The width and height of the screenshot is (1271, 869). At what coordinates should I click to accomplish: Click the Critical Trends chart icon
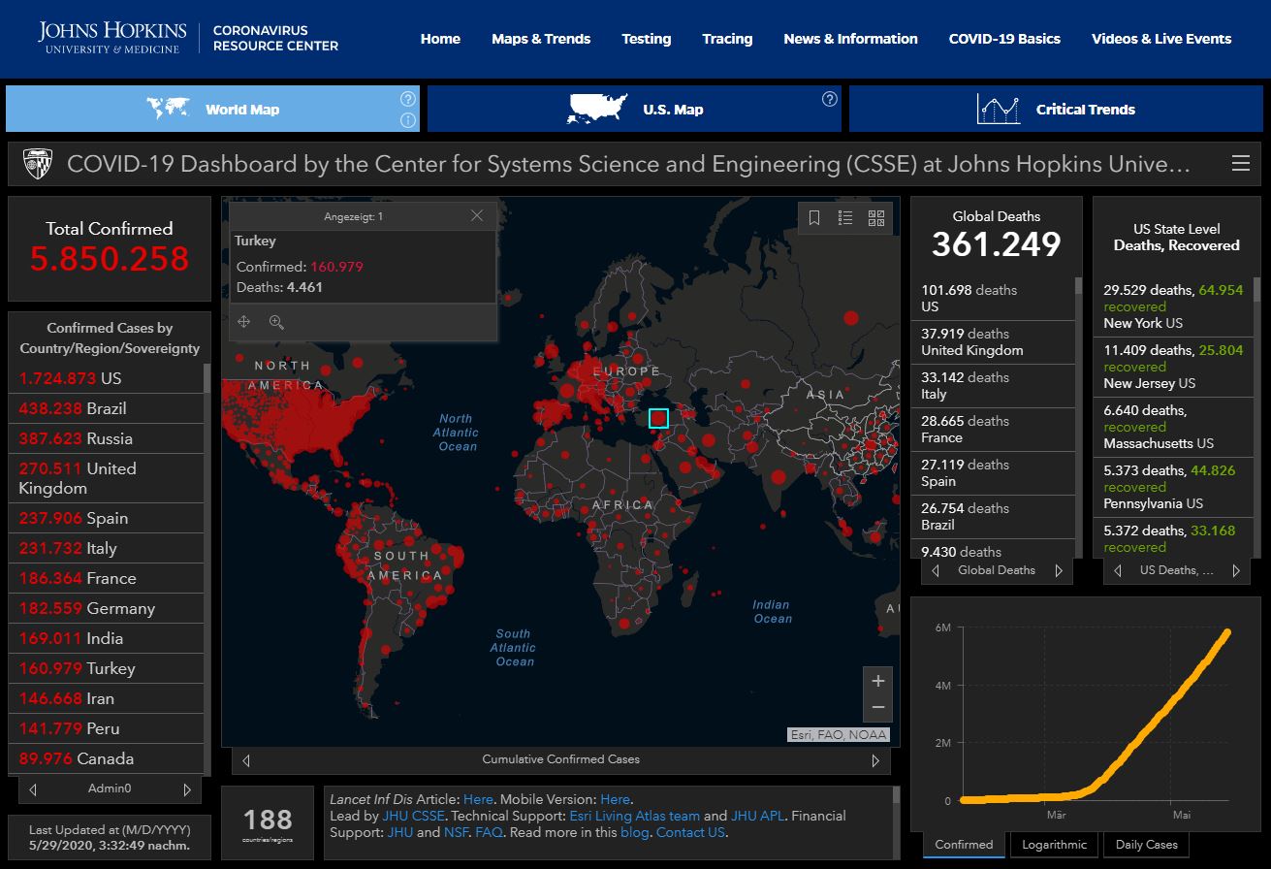tap(999, 109)
